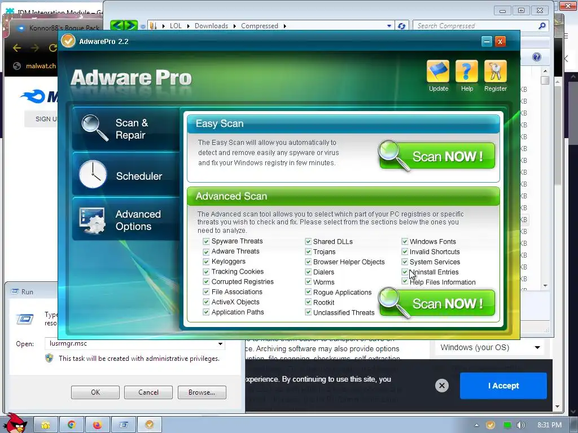Select Compressed in Explorer address path
This screenshot has width=578, height=433.
point(260,26)
